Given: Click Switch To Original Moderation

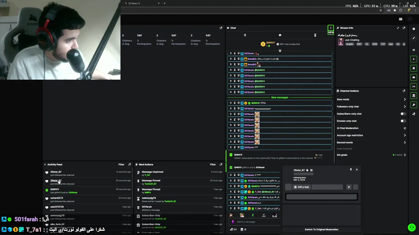Looking at the screenshot, I should 321,229.
